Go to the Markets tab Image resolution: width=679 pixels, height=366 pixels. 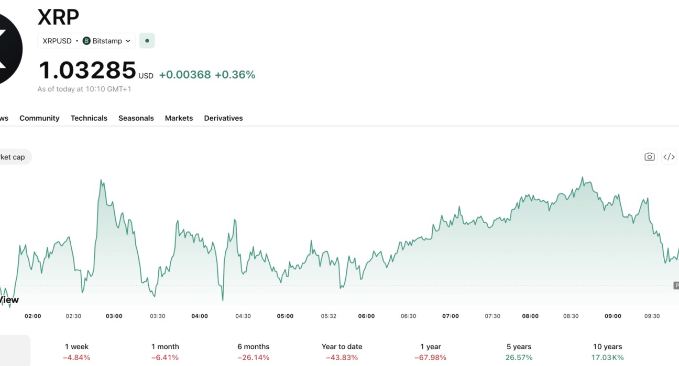coord(179,118)
